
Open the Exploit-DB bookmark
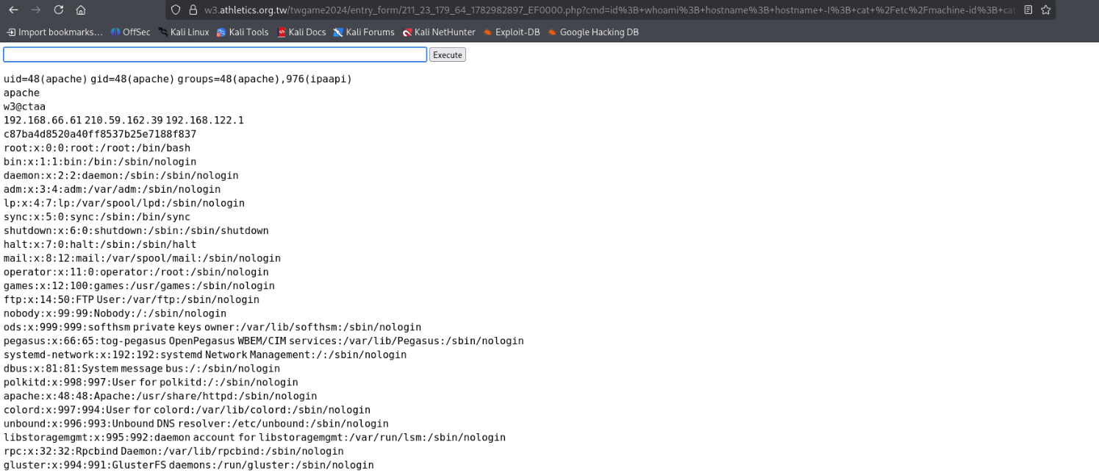click(x=511, y=32)
